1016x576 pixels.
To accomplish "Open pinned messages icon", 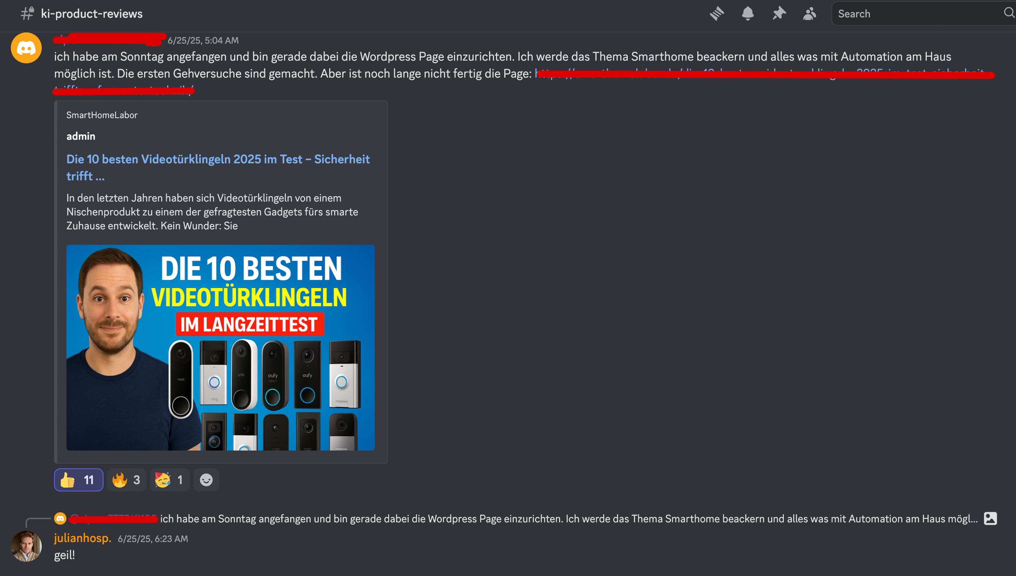I will coord(779,14).
